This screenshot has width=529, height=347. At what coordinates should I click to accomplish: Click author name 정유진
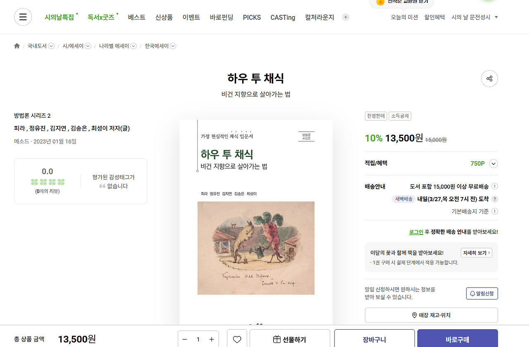click(x=37, y=128)
